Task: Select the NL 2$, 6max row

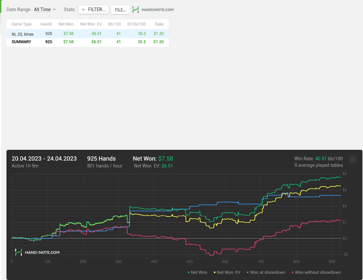Action: pos(88,34)
